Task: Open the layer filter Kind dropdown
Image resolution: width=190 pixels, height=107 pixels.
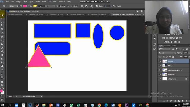Action: [x=164, y=49]
